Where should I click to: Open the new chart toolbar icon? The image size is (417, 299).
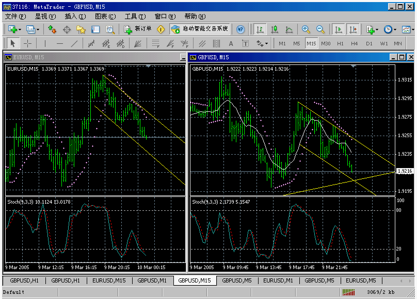[x=12, y=29]
